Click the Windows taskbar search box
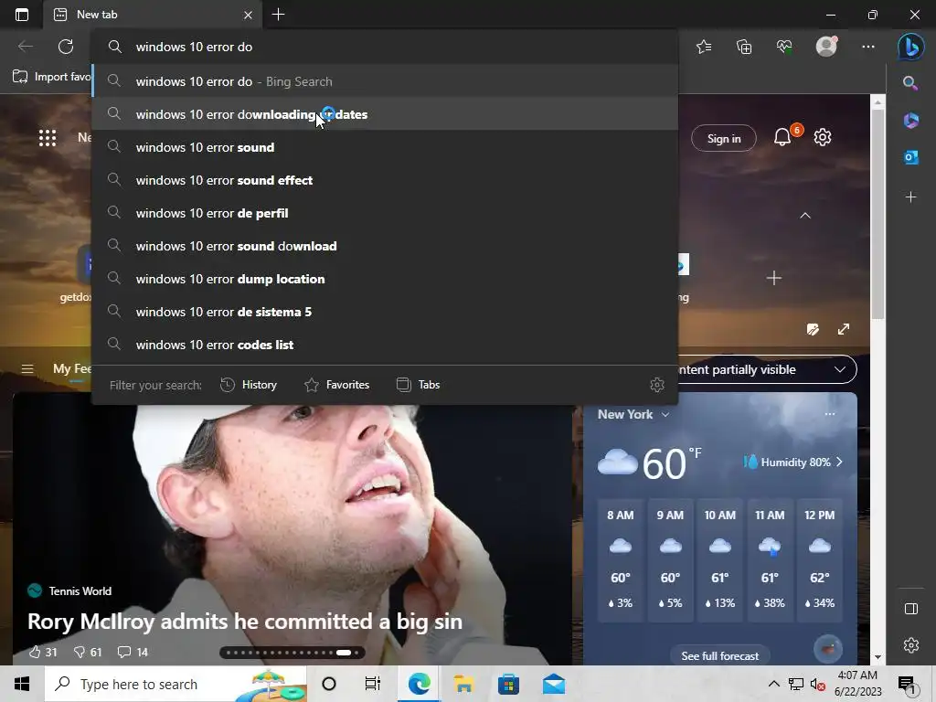 pyautogui.click(x=175, y=684)
